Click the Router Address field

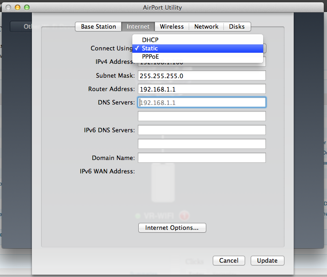pos(202,89)
